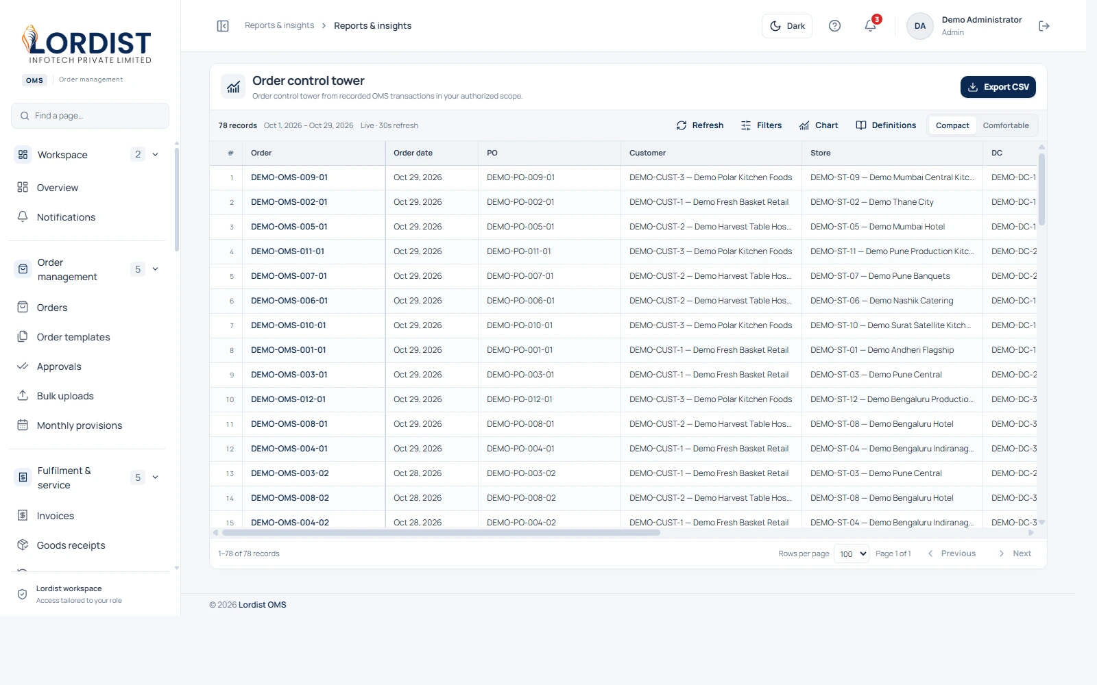The width and height of the screenshot is (1097, 685).
Task: Click the Order management section icon
Action: (x=23, y=269)
